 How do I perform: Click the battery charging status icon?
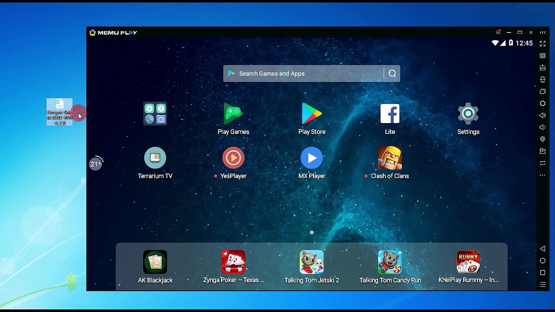coord(511,43)
